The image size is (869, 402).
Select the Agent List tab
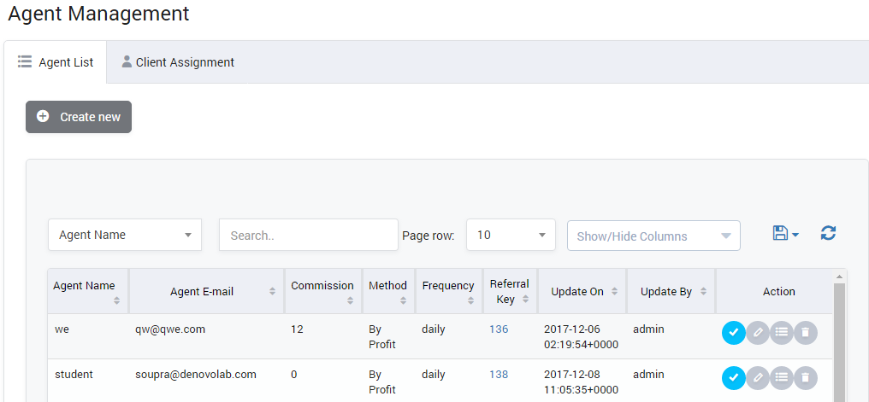56,62
